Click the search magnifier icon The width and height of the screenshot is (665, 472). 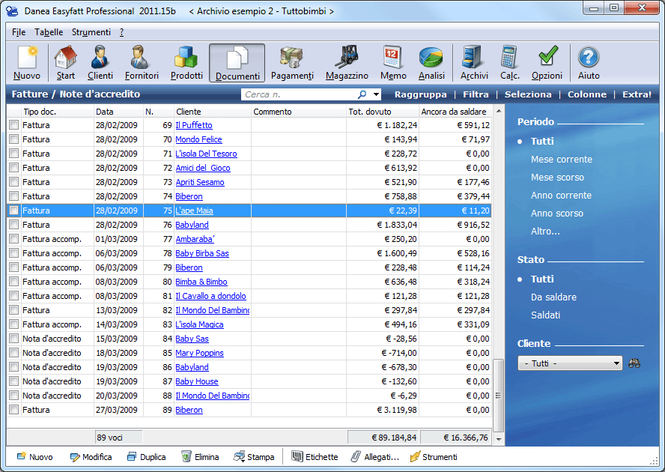coord(362,94)
